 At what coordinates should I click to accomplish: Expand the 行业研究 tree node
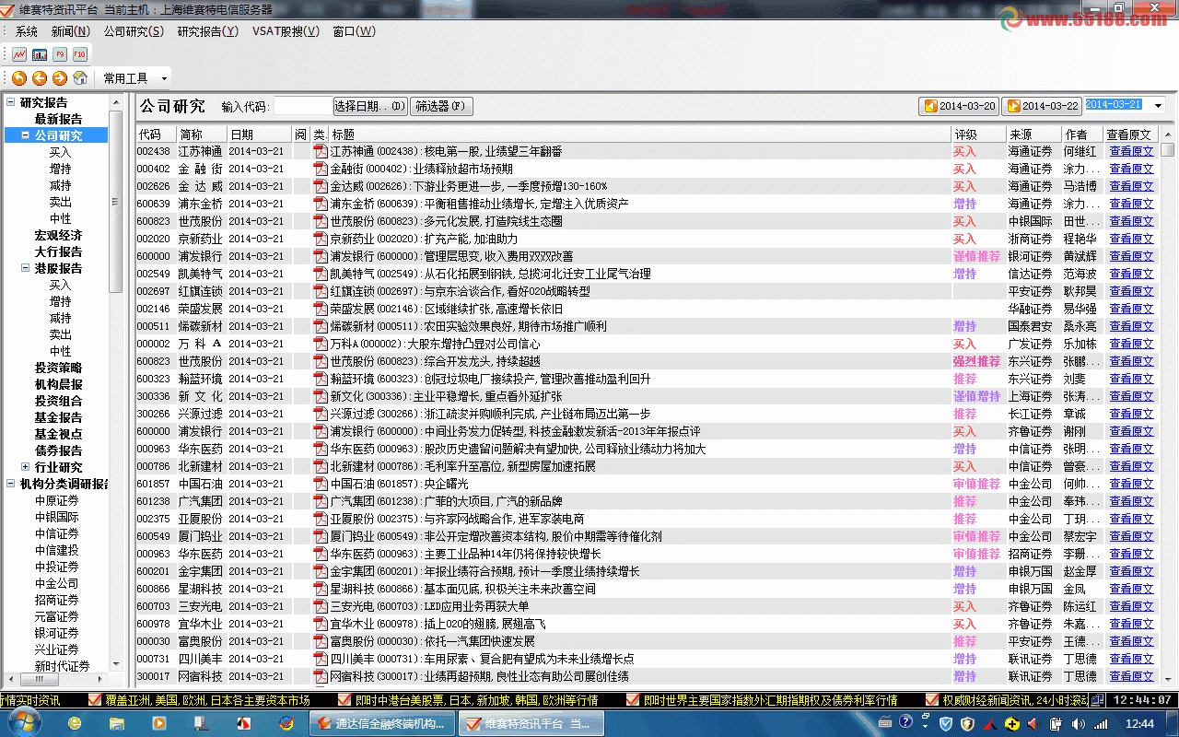click(x=26, y=467)
